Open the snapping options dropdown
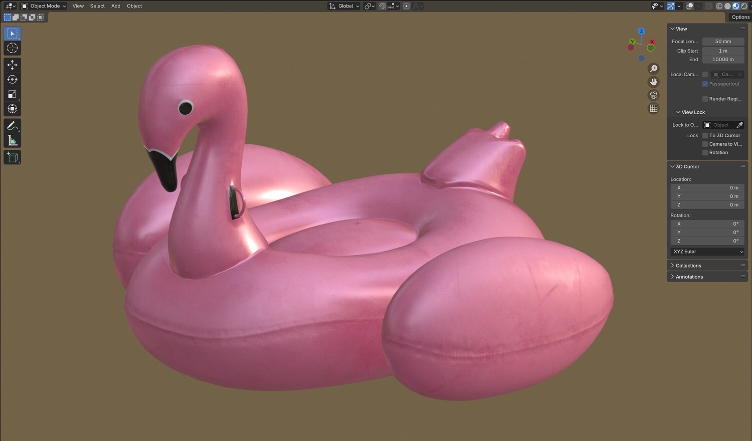The image size is (752, 441). click(x=393, y=6)
